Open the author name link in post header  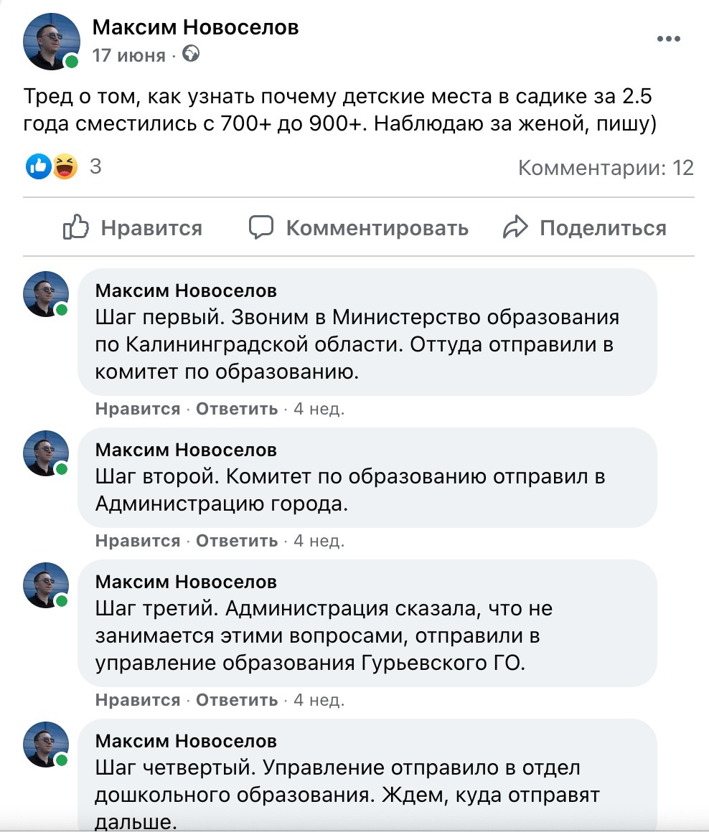[195, 27]
